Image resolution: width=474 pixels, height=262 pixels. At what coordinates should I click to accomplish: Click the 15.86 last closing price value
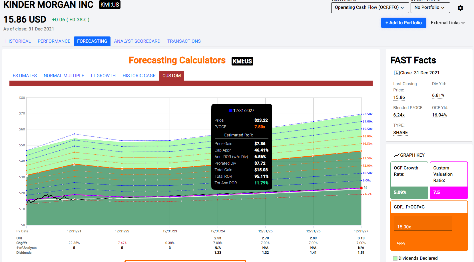pos(399,97)
